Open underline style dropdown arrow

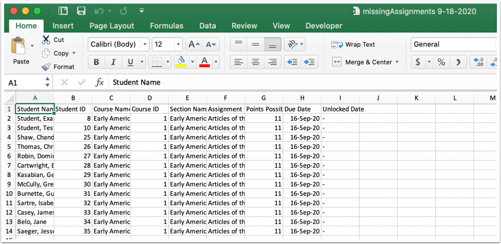coord(142,62)
